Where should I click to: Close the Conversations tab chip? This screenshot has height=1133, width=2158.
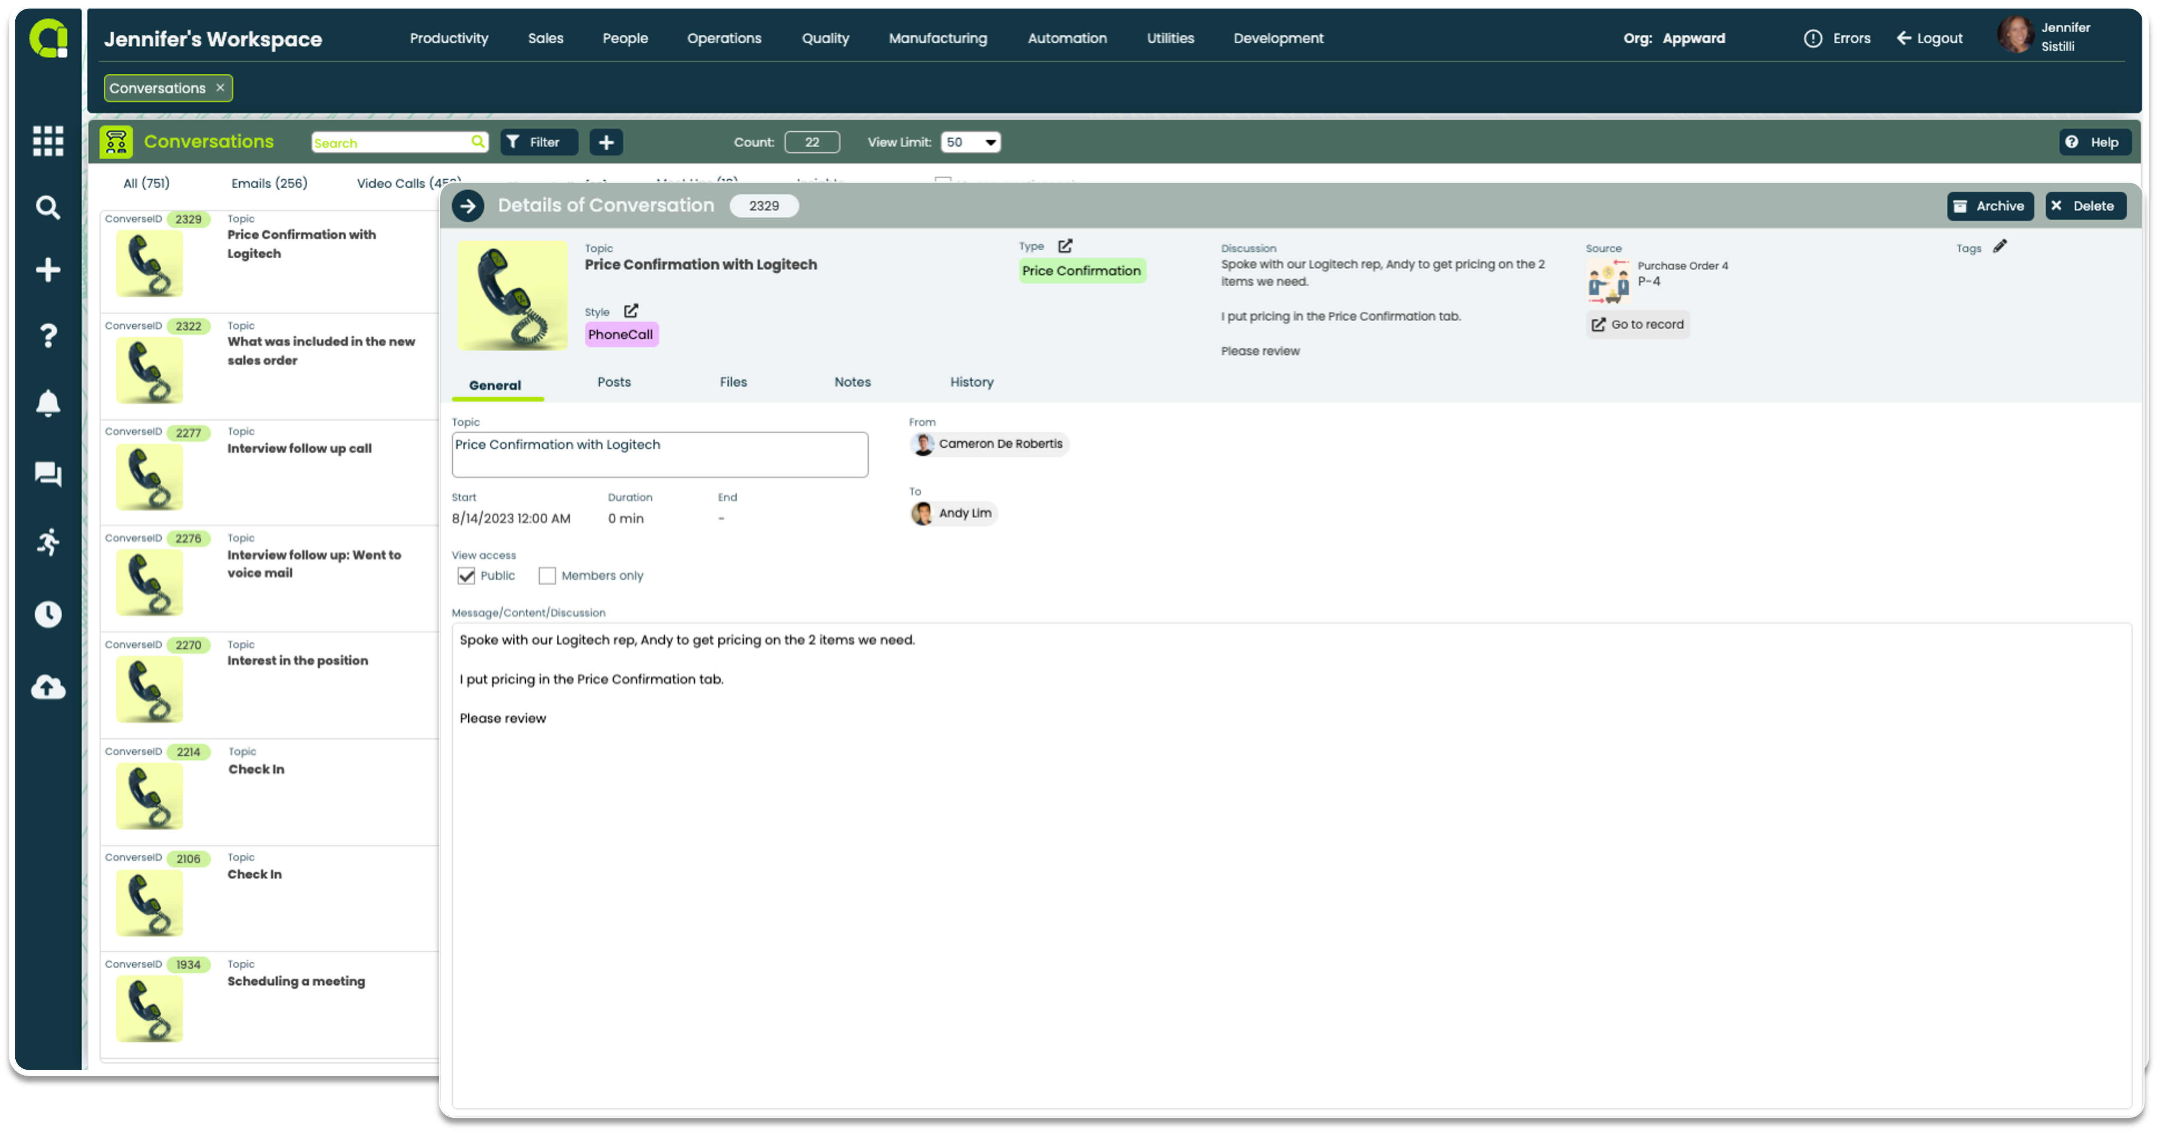tap(220, 87)
